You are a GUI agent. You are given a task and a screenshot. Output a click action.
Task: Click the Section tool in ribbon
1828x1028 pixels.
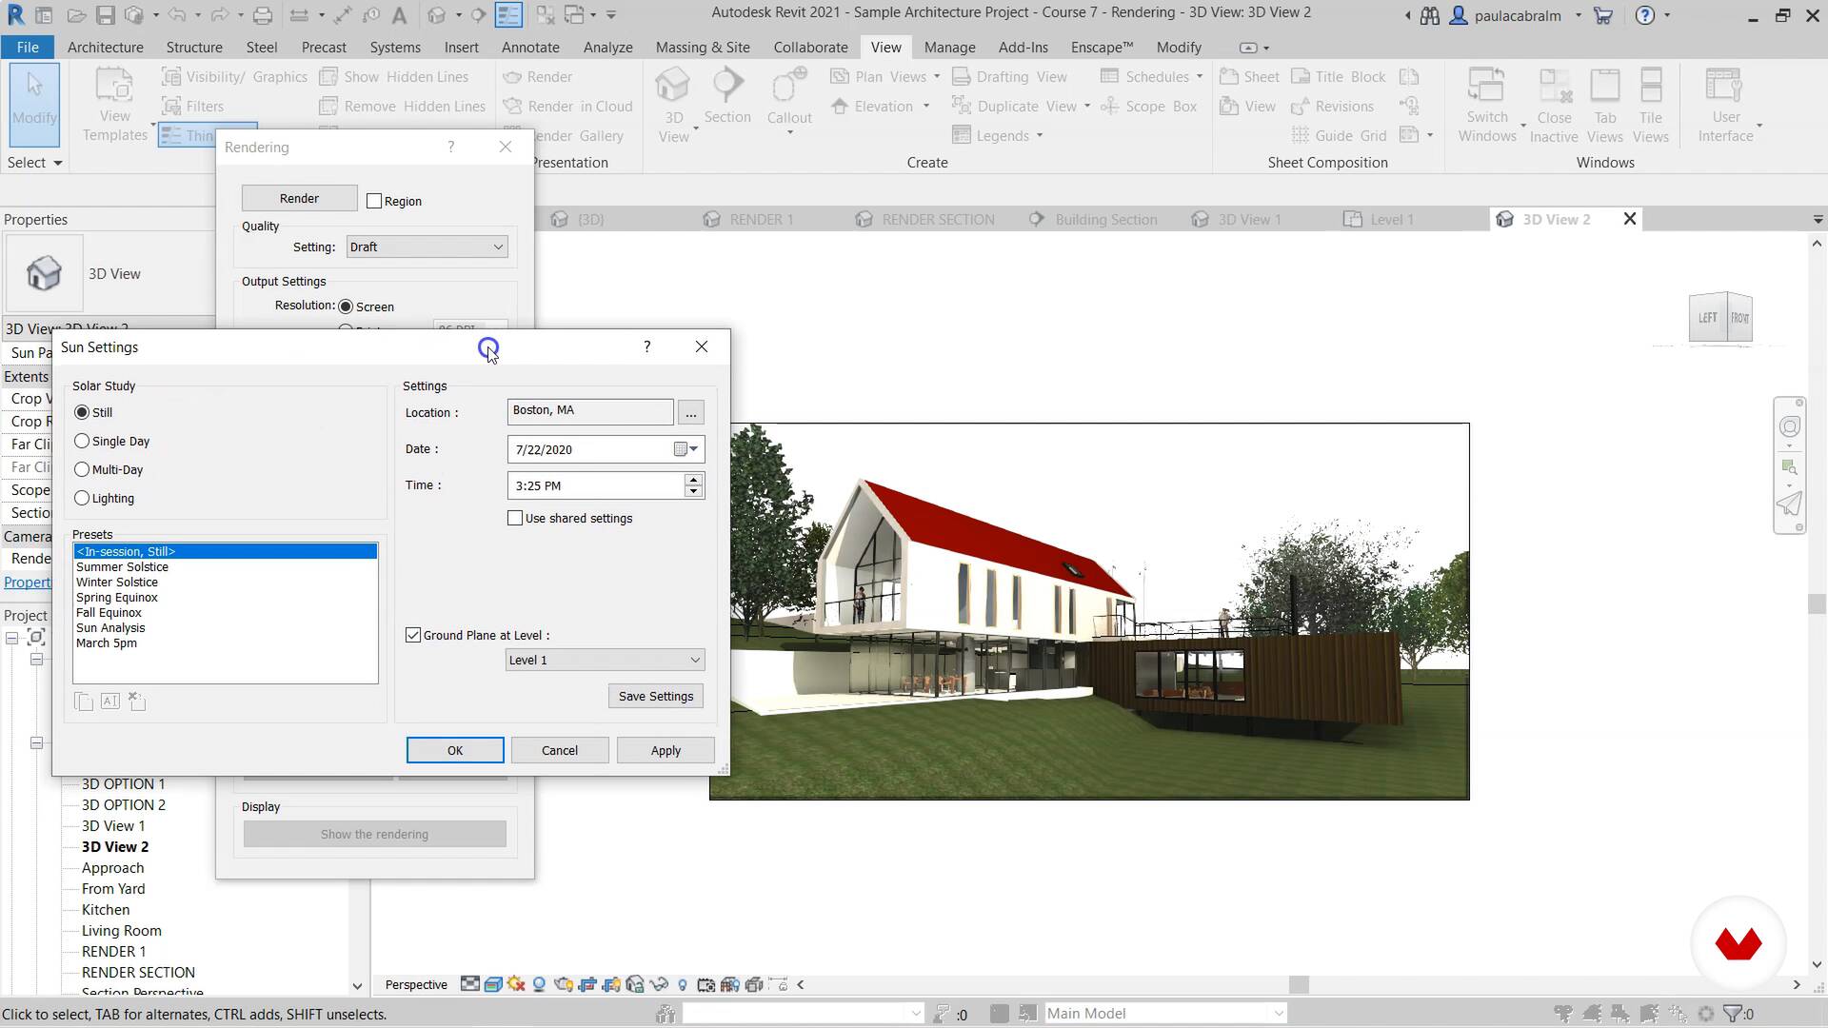point(727,96)
